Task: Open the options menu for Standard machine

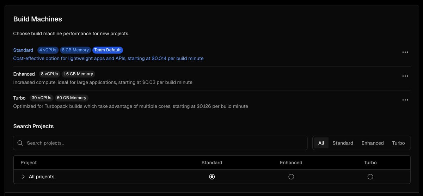Action: 405,52
